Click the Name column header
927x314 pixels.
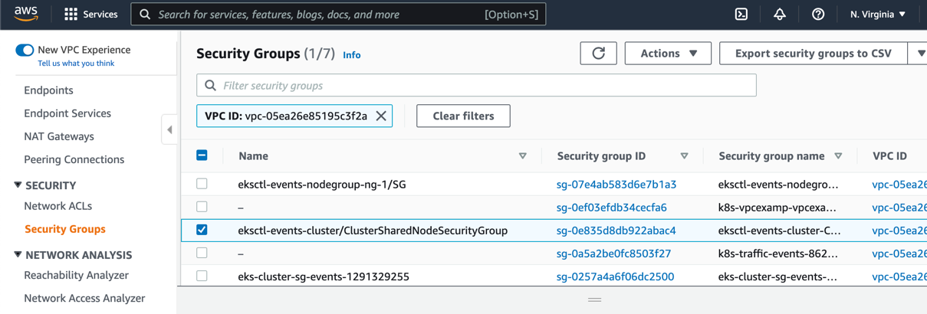(x=253, y=156)
